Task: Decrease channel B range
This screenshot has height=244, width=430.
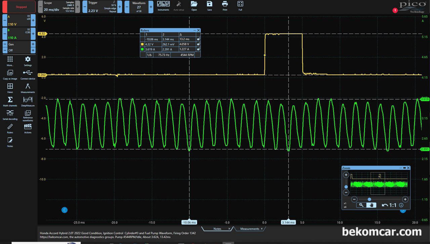Action: tap(5, 34)
